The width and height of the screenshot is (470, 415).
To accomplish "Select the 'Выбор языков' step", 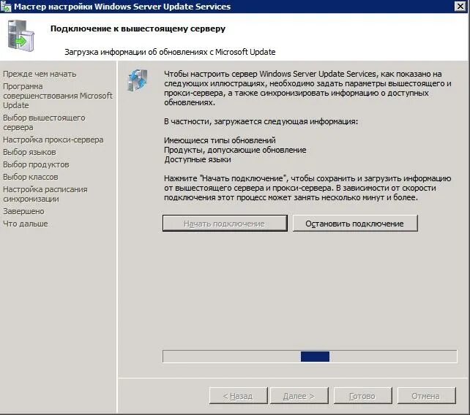I will 29,152.
